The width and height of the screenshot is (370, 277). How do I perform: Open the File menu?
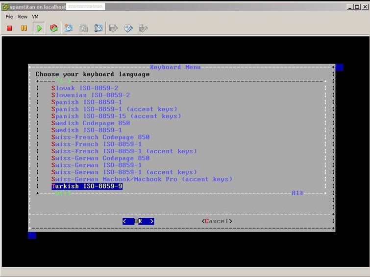coord(9,17)
